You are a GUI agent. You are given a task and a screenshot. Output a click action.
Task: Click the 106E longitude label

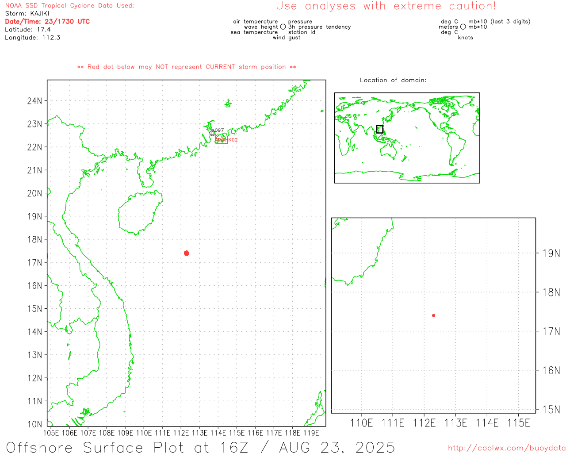click(x=69, y=433)
